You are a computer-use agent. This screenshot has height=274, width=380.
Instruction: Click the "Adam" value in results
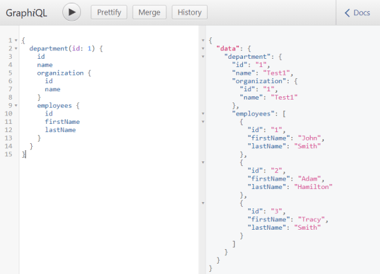pyautogui.click(x=309, y=179)
